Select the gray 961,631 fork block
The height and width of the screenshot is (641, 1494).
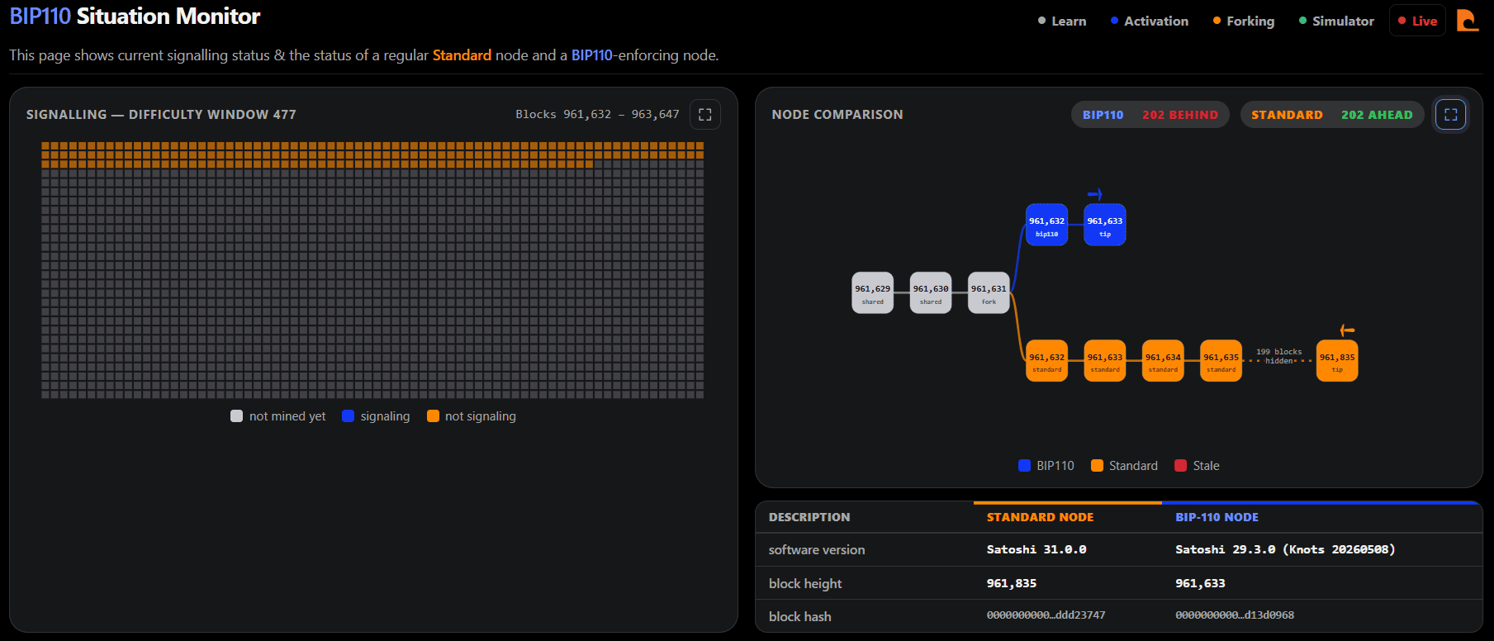tap(989, 293)
